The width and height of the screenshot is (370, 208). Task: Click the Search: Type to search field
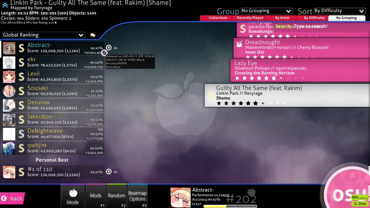(301, 26)
